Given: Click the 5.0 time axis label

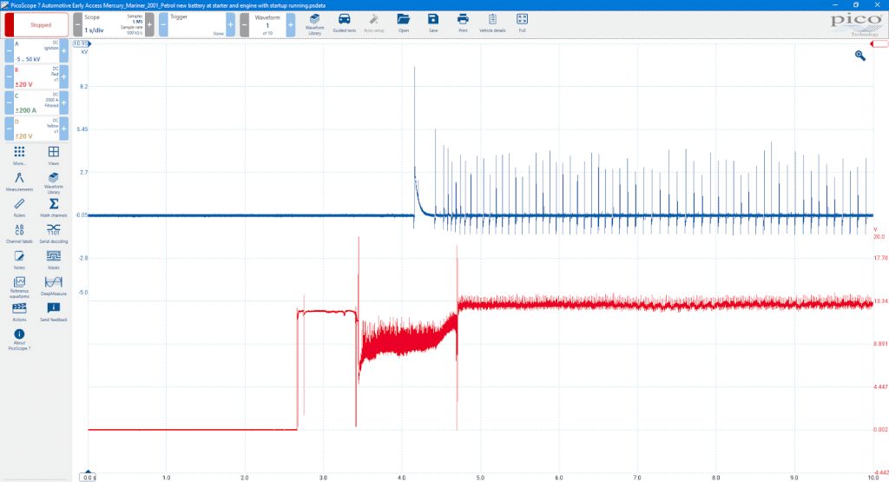Looking at the screenshot, I should pyautogui.click(x=480, y=478).
